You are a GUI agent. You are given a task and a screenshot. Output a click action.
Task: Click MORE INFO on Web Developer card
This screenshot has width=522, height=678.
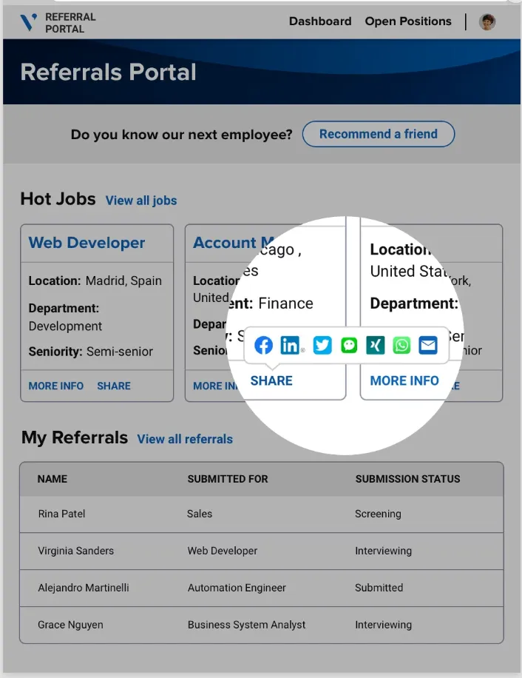56,386
